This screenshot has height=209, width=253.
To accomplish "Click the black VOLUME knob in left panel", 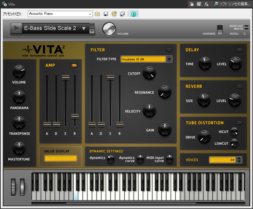I will pyautogui.click(x=19, y=72).
